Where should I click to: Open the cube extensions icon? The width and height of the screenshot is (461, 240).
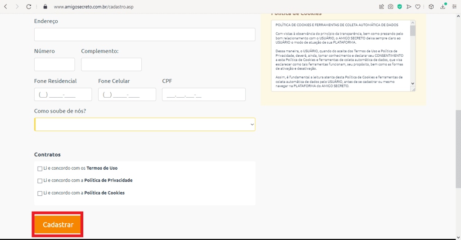click(x=431, y=7)
